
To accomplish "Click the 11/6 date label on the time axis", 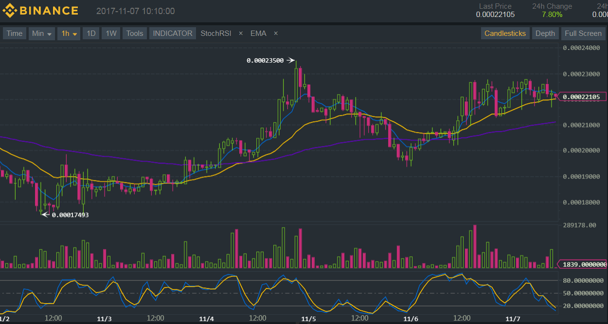I will point(411,319).
